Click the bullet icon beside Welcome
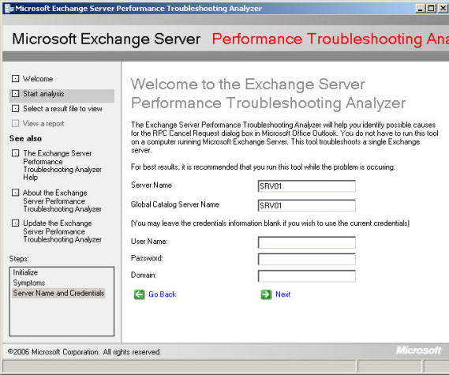This screenshot has width=449, height=375. click(16, 78)
